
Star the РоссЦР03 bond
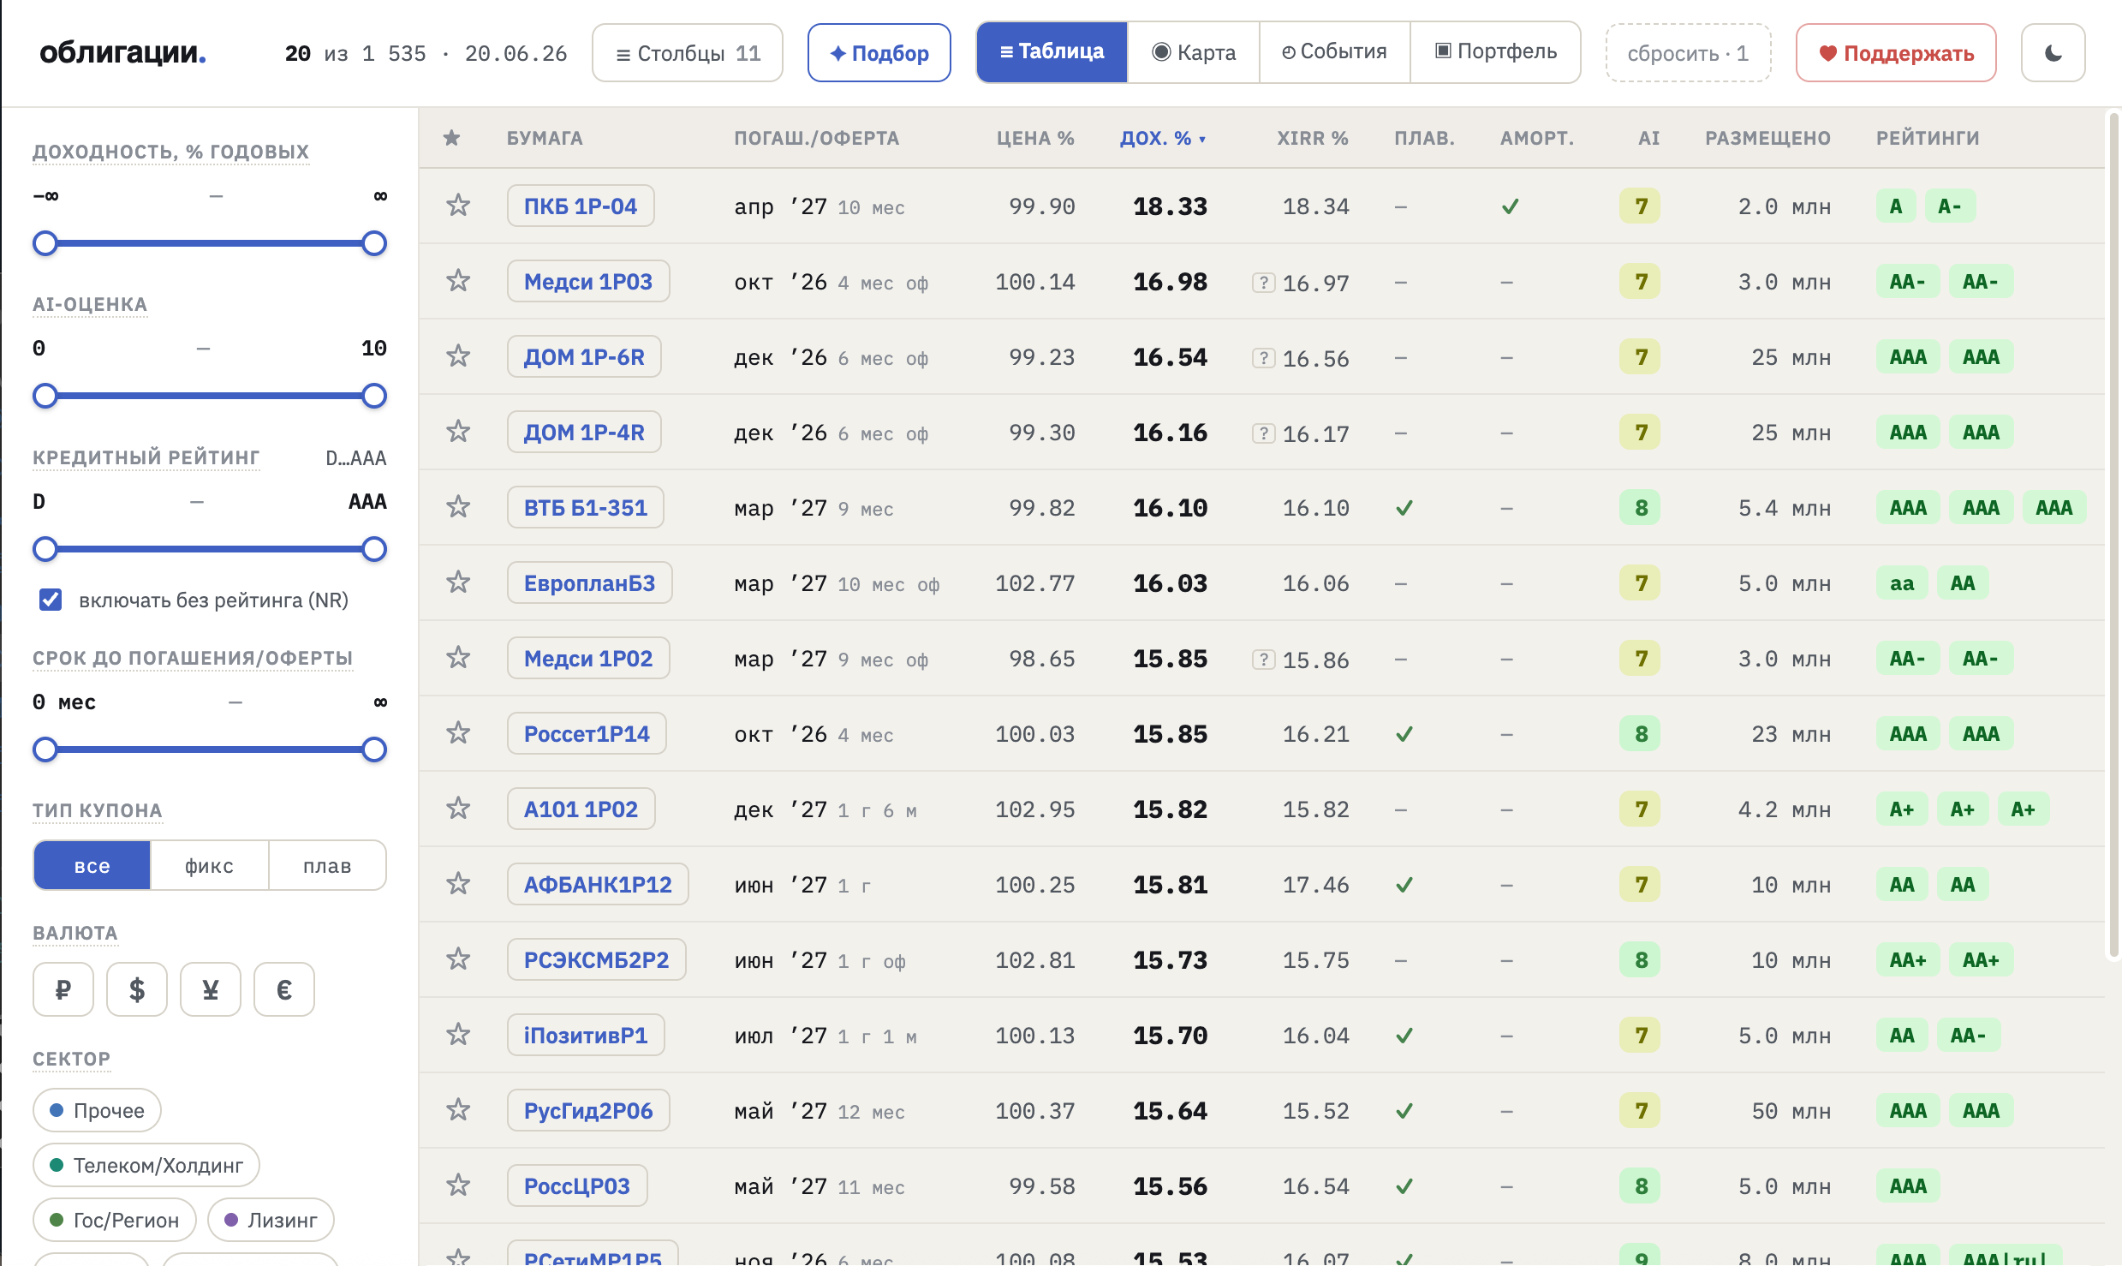click(x=458, y=1185)
